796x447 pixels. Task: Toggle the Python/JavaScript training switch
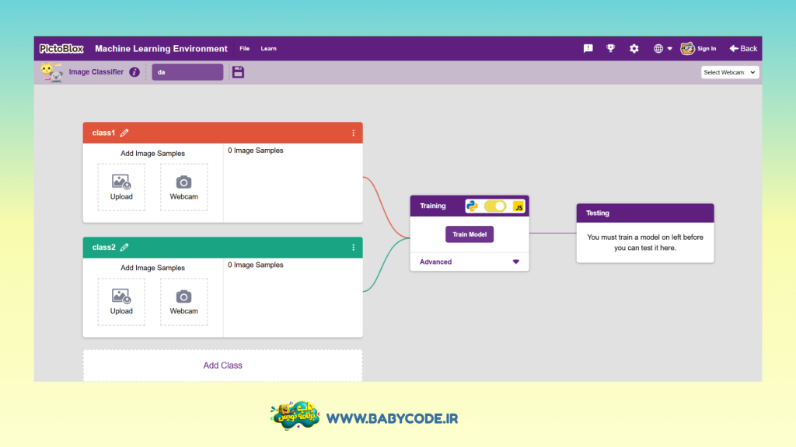495,206
